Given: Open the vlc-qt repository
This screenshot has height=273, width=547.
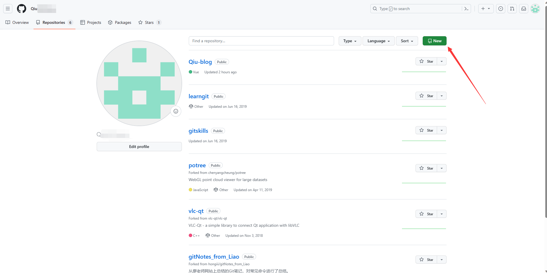Looking at the screenshot, I should click(196, 211).
